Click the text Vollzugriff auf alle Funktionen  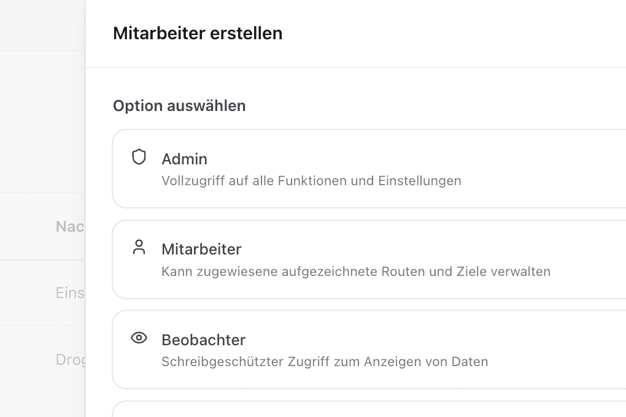click(x=311, y=181)
